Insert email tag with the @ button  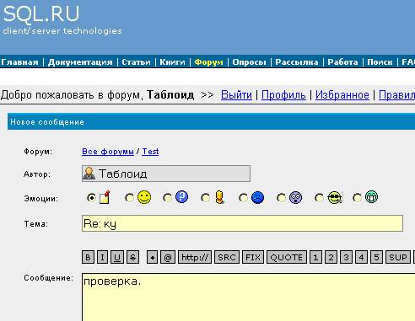pyautogui.click(x=168, y=257)
